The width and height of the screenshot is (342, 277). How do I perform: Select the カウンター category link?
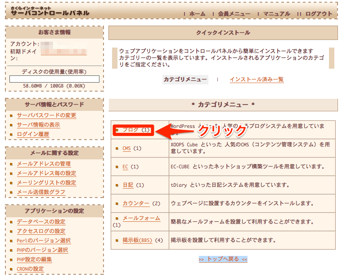[136, 203]
